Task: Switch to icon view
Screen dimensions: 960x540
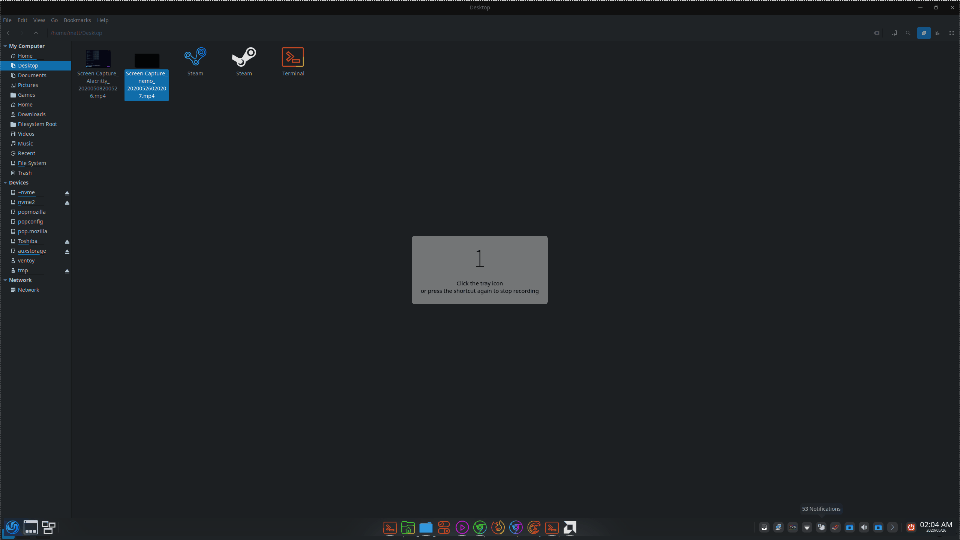Action: tap(924, 33)
